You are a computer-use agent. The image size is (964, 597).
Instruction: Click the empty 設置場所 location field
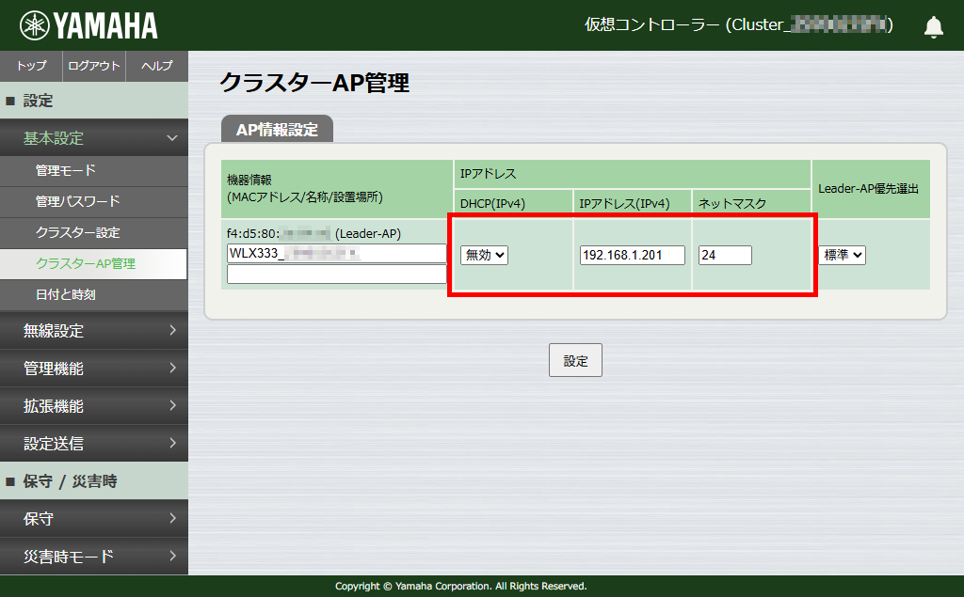tap(336, 274)
